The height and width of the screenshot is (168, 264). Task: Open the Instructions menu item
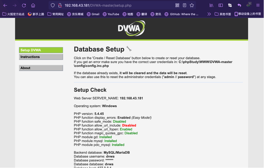coord(41,57)
